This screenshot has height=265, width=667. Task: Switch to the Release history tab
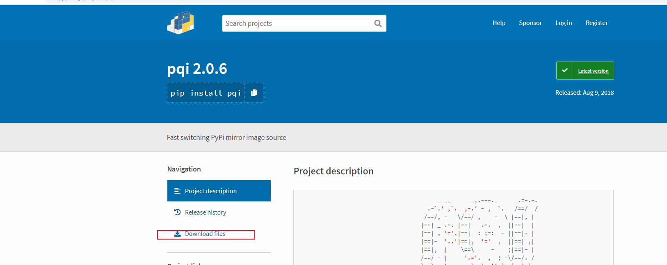219,212
